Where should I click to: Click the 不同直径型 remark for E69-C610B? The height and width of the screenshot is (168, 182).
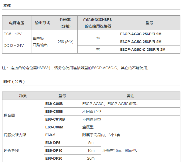92,119
